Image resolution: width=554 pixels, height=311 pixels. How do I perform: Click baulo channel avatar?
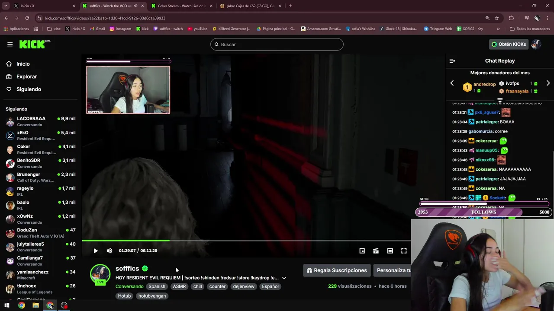pyautogui.click(x=10, y=205)
